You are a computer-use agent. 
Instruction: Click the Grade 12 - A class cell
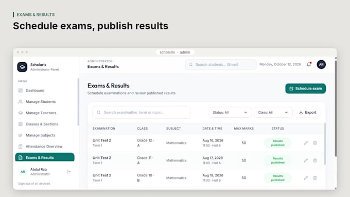146,143
